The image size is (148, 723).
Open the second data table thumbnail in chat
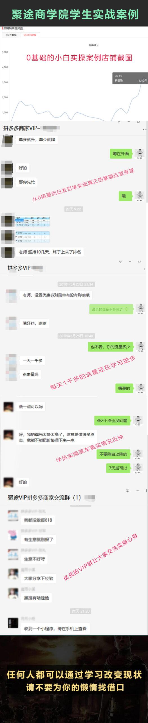[x=32, y=237]
